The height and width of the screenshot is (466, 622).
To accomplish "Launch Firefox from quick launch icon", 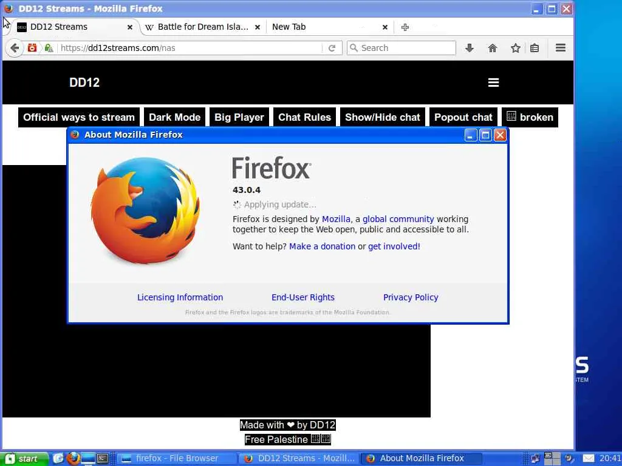I will (x=73, y=459).
